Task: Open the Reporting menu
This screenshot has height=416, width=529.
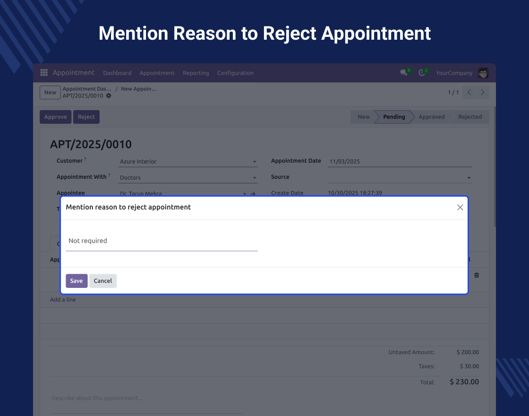Action: [x=196, y=73]
